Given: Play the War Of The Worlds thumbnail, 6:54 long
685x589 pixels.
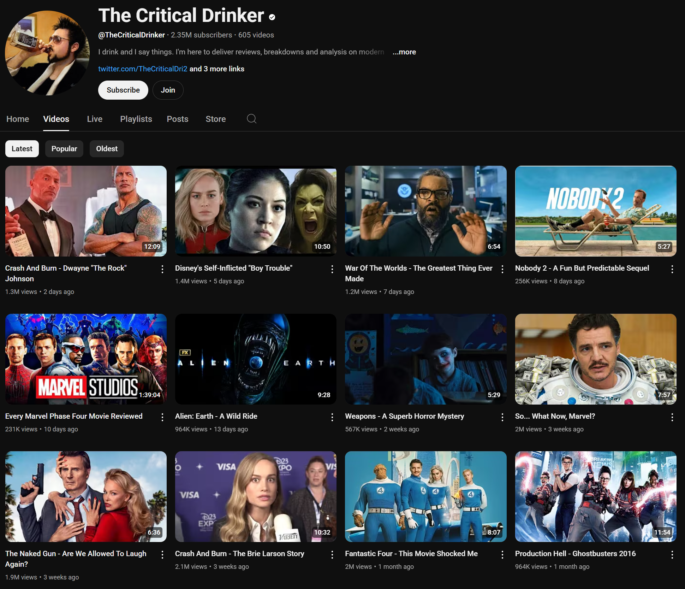Looking at the screenshot, I should click(x=425, y=211).
